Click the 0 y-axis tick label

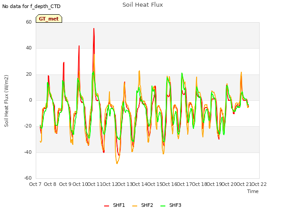coord(30,100)
